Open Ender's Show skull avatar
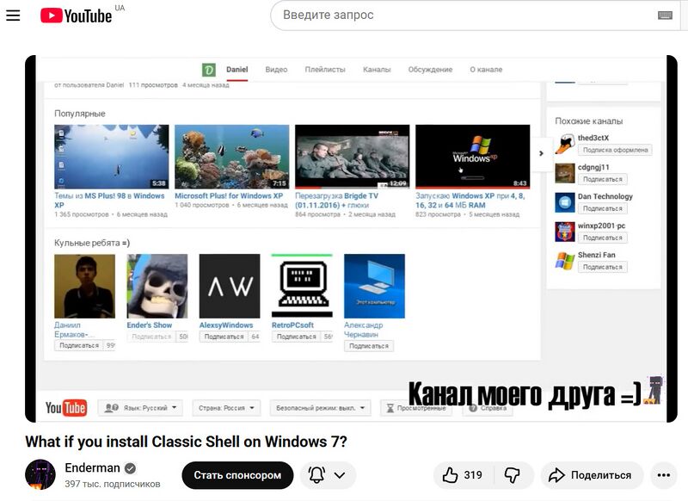Viewport: 688px width, 501px height. coord(157,286)
